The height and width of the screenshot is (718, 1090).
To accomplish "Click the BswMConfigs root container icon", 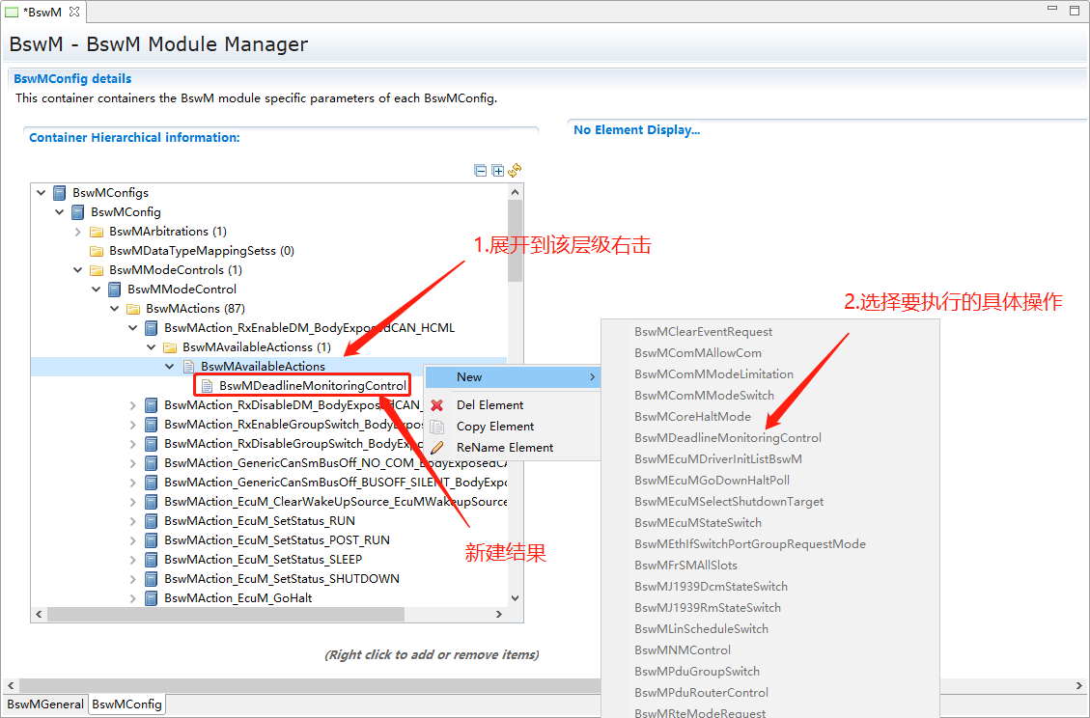I will coord(60,193).
